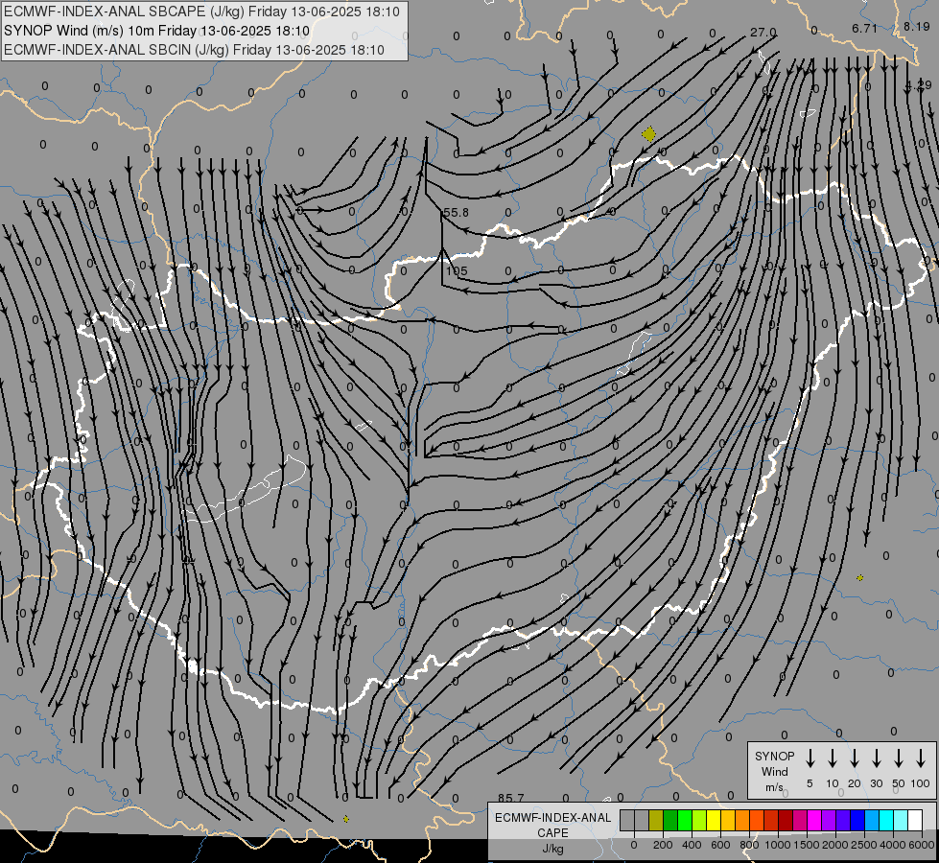This screenshot has width=939, height=863.
Task: Select the dark red CAPE legend swatch
Action: [x=786, y=820]
